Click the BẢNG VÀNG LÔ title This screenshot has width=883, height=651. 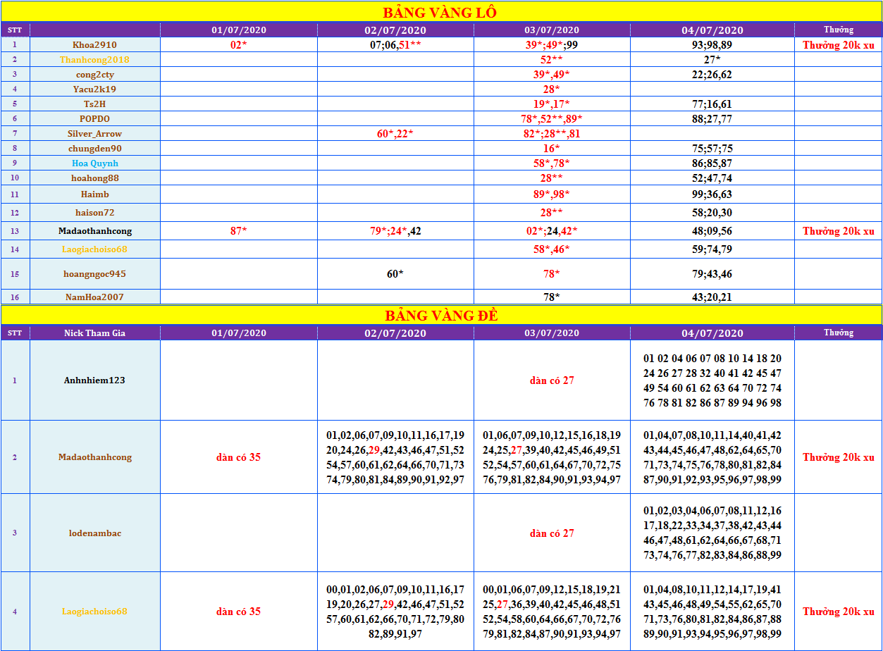(x=440, y=12)
